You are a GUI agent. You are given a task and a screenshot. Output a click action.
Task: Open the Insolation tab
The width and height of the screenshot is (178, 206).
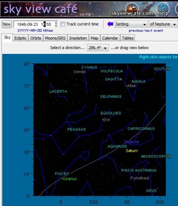[x=78, y=38]
